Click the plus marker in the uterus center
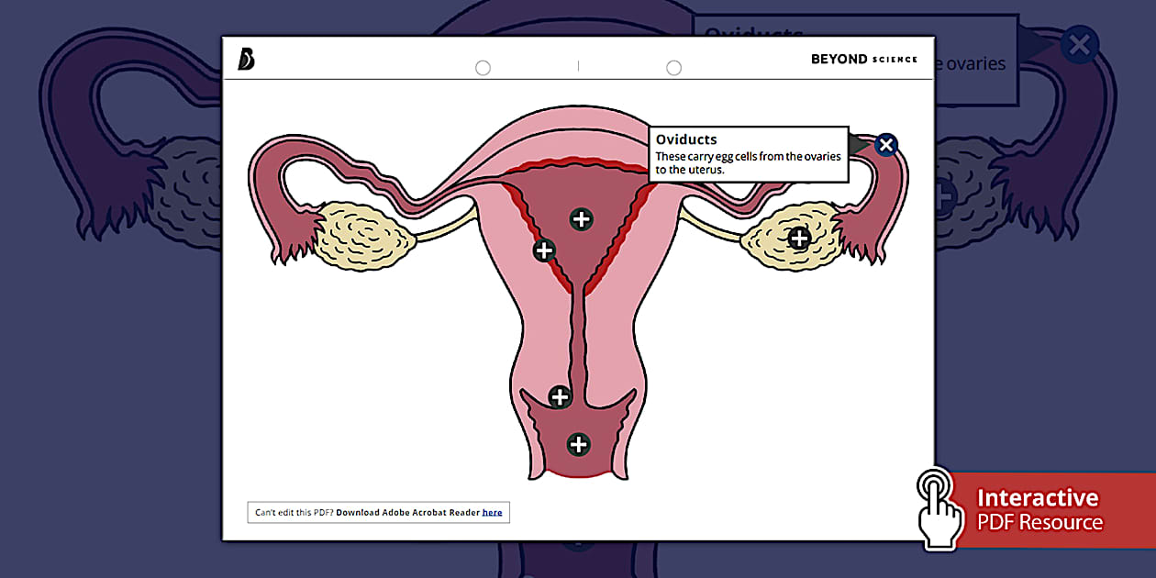This screenshot has height=578, width=1156. pyautogui.click(x=581, y=218)
